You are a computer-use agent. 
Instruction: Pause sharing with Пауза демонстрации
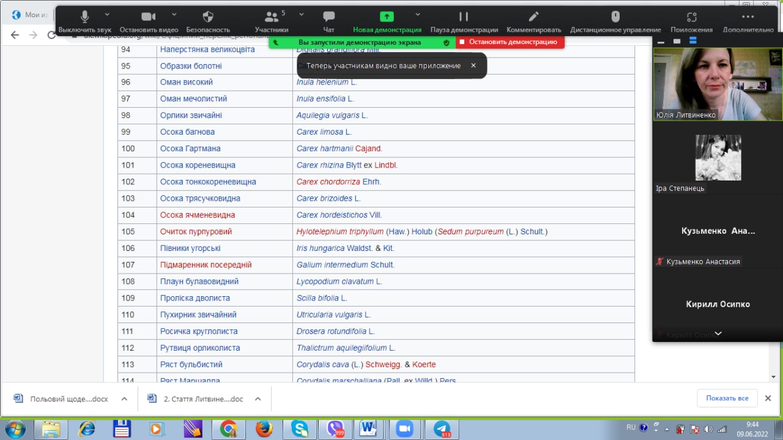point(464,22)
